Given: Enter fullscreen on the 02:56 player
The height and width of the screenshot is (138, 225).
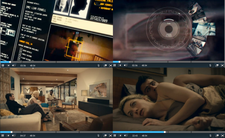Looking at the screenshot, I should [222, 65].
